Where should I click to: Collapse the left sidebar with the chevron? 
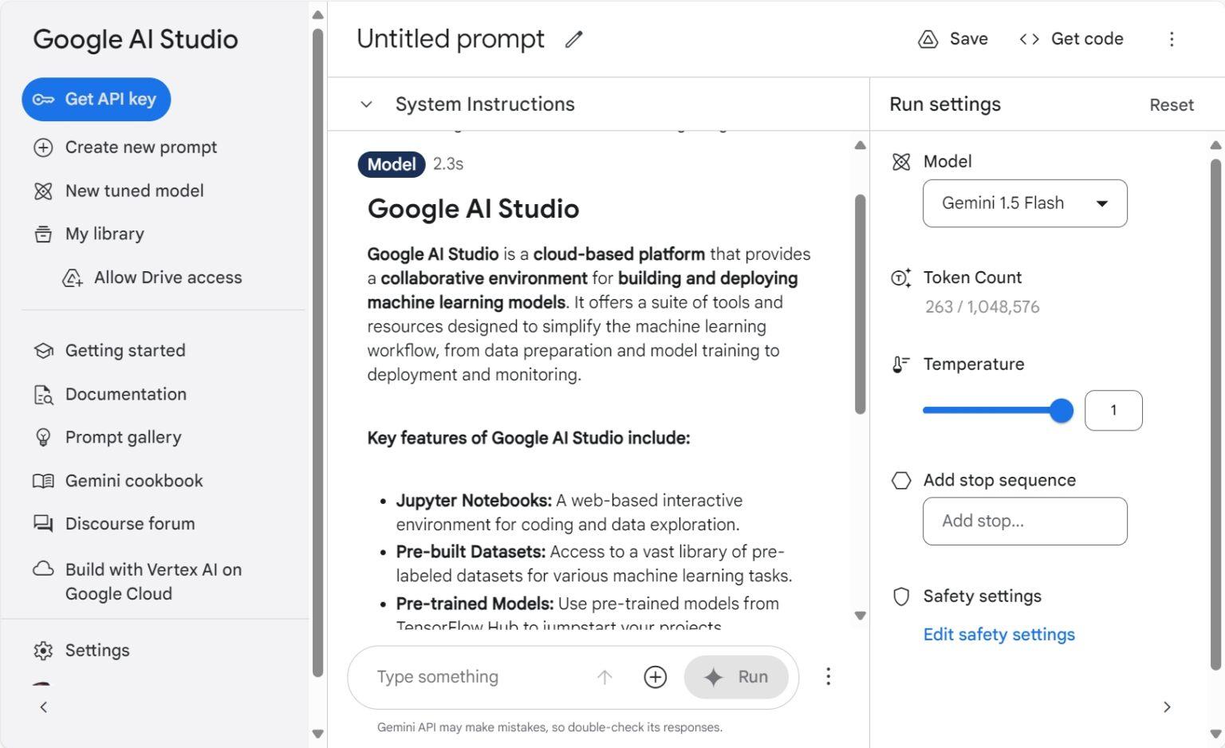click(x=44, y=707)
